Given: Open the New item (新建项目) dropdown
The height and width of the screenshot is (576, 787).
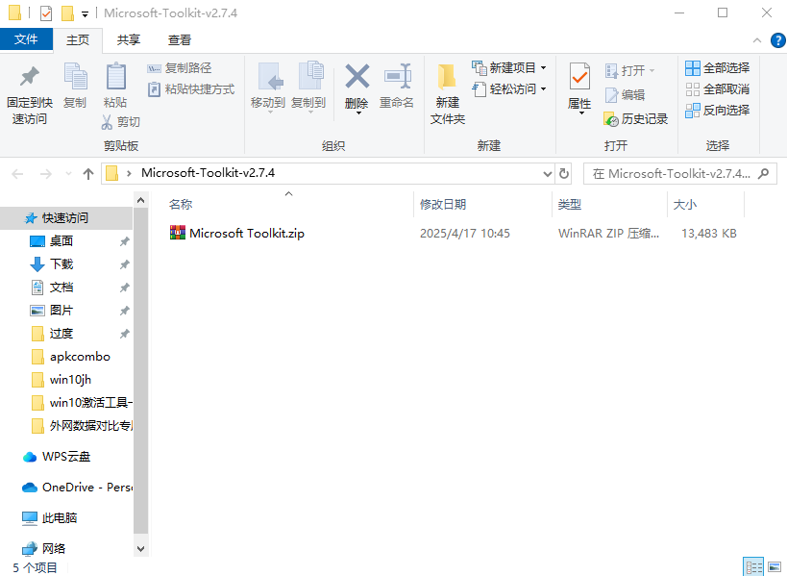Looking at the screenshot, I should (509, 68).
